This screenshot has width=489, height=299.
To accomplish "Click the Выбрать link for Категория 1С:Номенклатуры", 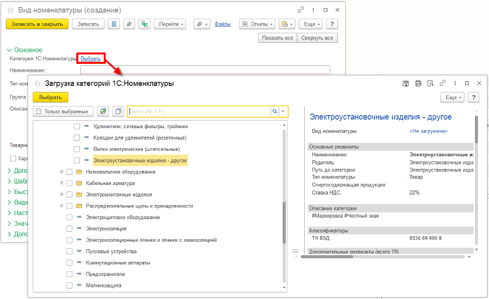I will (x=90, y=58).
